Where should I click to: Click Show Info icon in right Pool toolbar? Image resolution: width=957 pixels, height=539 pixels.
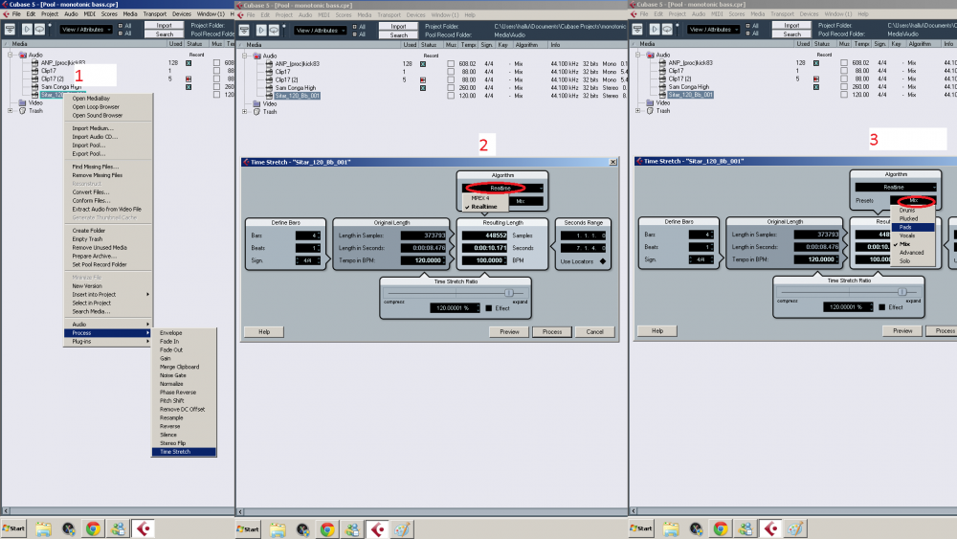point(637,29)
